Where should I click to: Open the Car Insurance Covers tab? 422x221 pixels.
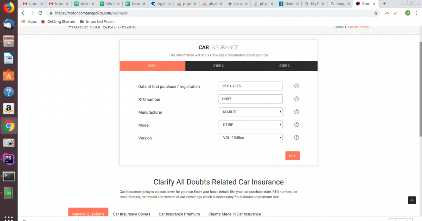point(132,214)
